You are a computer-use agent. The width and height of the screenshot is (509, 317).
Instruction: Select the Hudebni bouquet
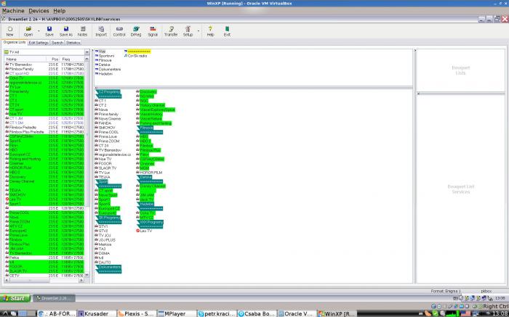coord(105,74)
